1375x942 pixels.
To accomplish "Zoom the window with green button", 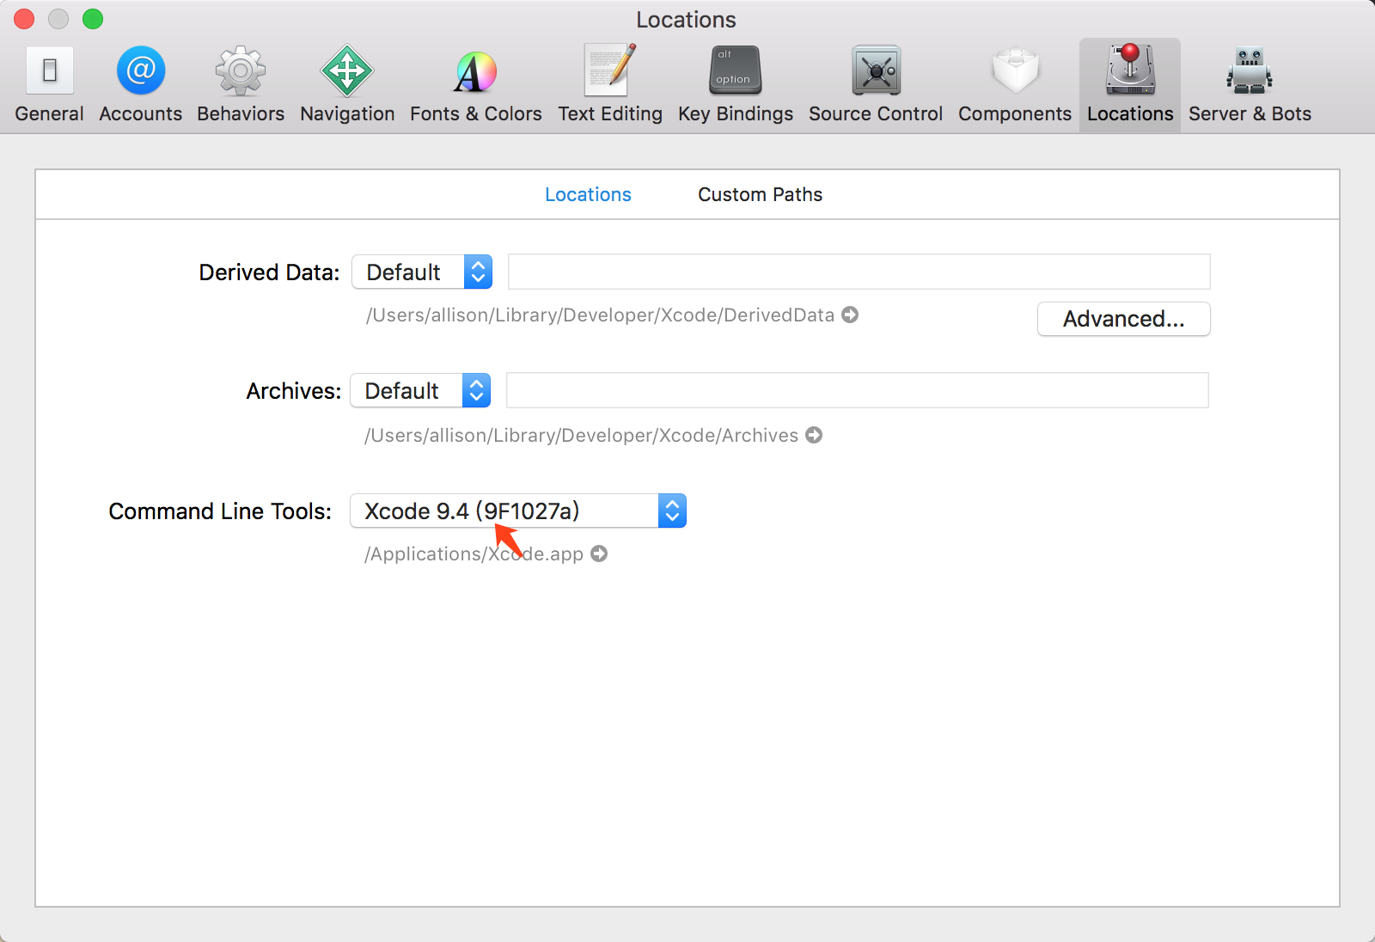I will (x=93, y=19).
